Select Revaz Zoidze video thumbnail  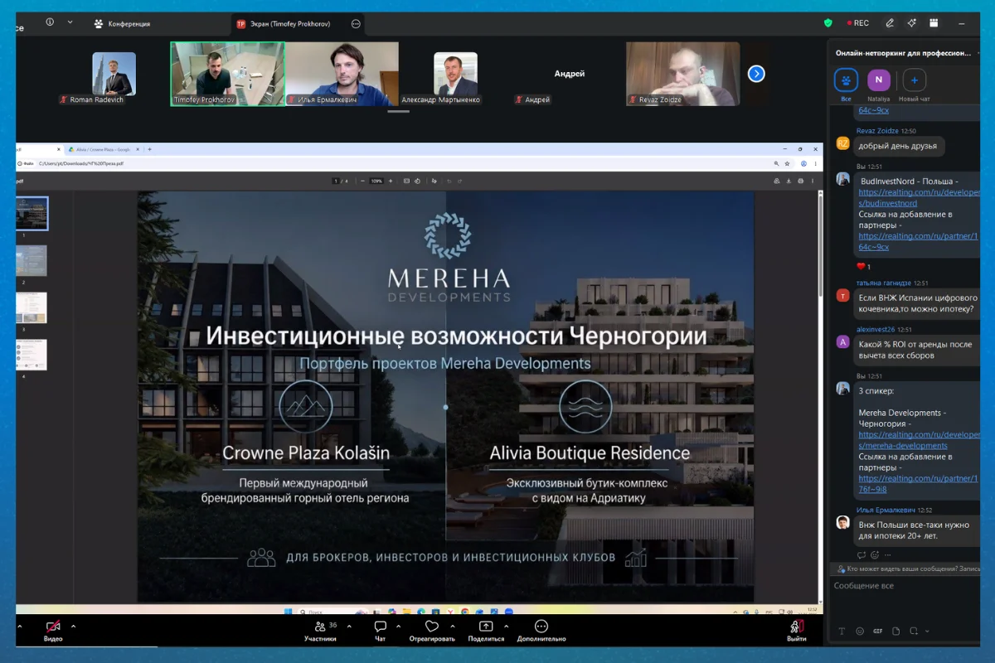click(683, 74)
